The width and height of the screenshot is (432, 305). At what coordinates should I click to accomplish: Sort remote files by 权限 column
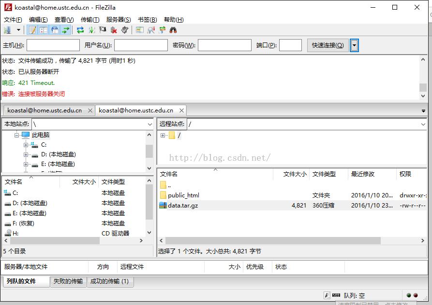(412, 174)
